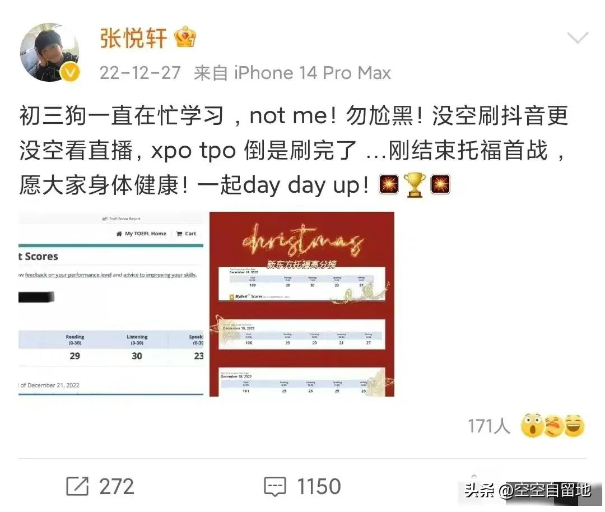This screenshot has width=605, height=512.
Task: Tap the repost share icon
Action: (x=77, y=486)
